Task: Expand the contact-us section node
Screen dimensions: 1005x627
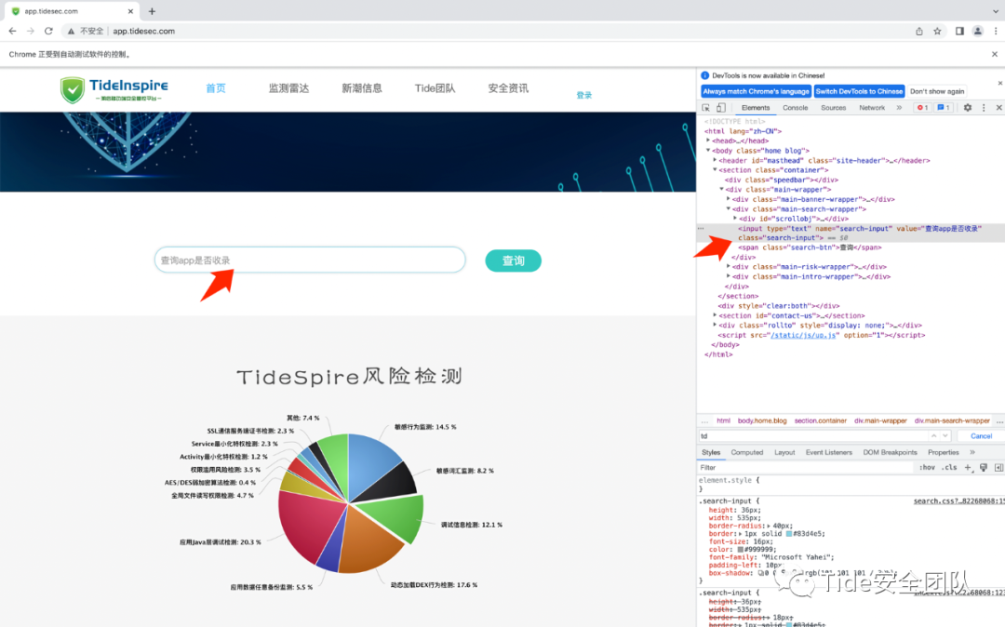Action: 716,315
